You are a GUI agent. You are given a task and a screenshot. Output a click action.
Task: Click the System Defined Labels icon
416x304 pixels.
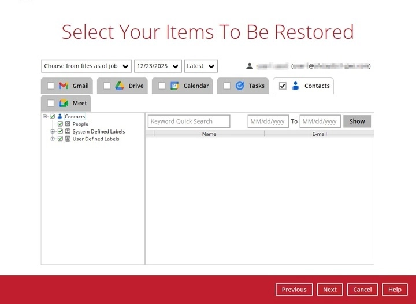pos(68,132)
